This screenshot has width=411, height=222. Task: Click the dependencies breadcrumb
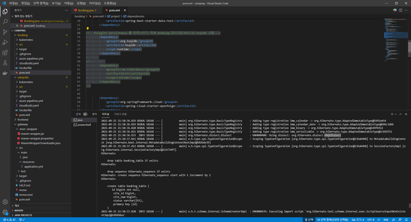[134, 16]
